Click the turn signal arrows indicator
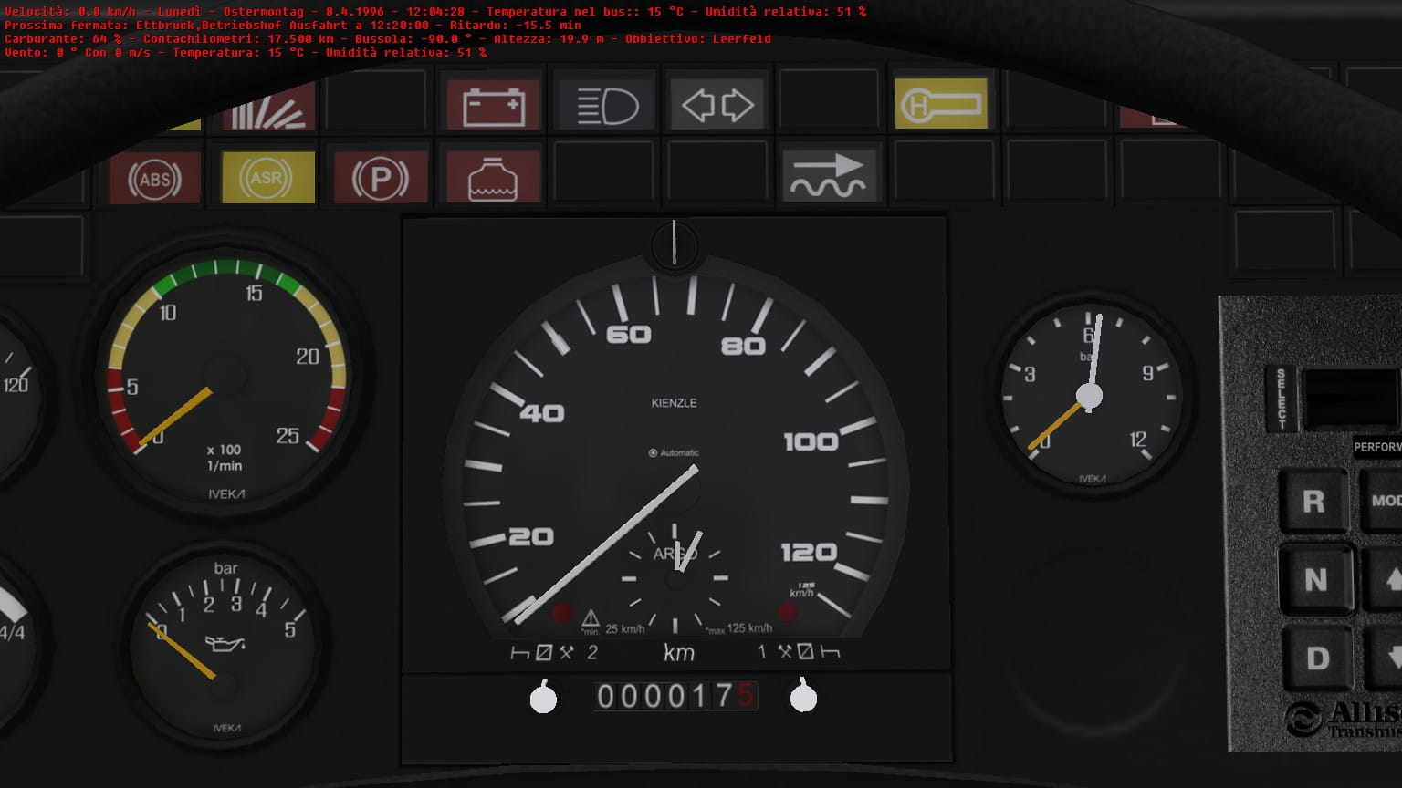Screen dimensions: 1402x788 tap(717, 106)
